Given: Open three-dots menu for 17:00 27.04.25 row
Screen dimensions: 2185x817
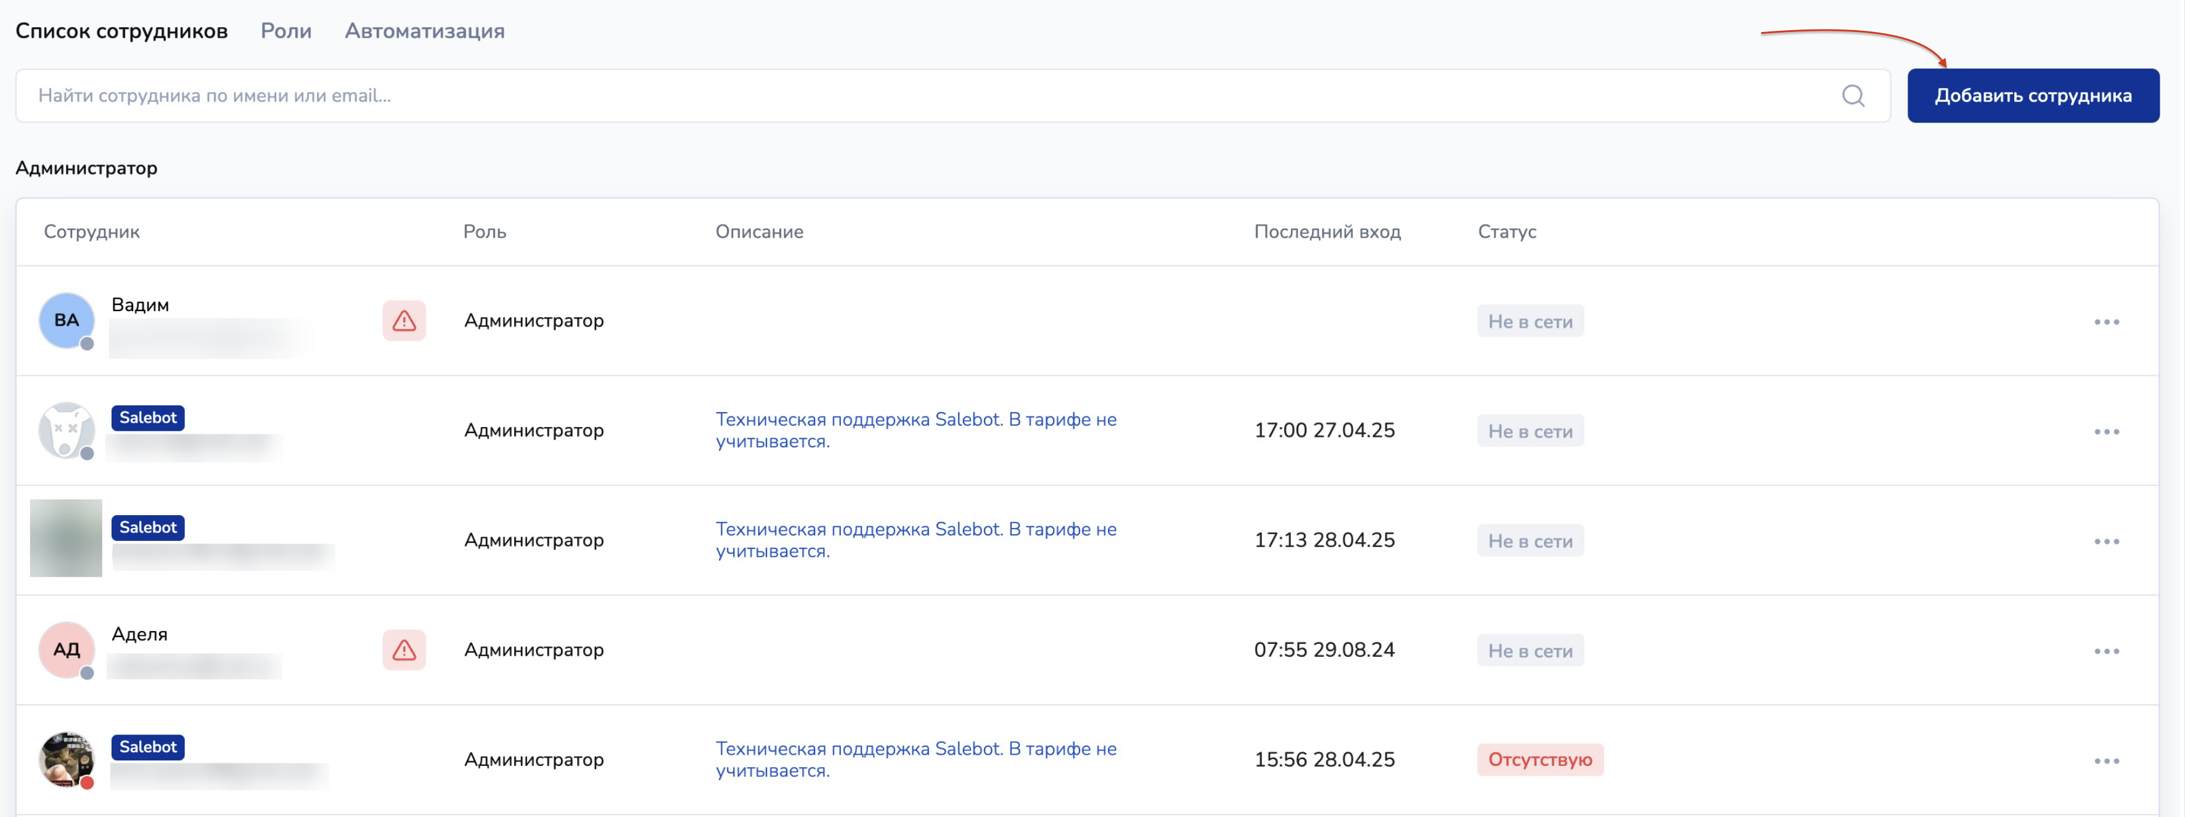Looking at the screenshot, I should [2106, 431].
